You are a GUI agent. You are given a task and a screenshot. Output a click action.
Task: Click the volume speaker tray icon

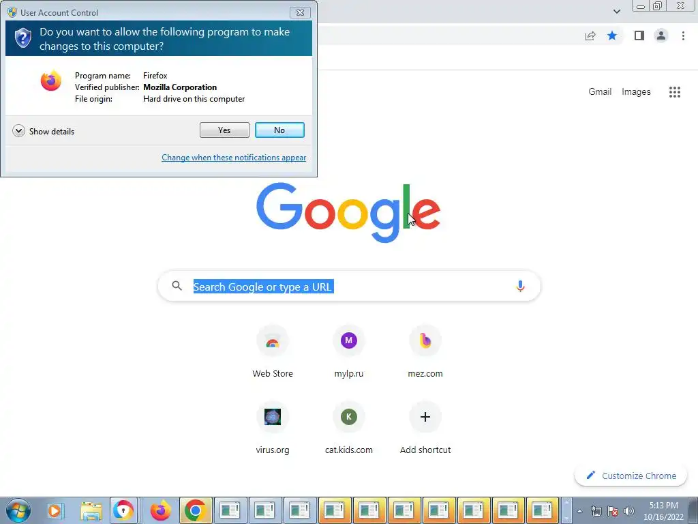tap(628, 511)
